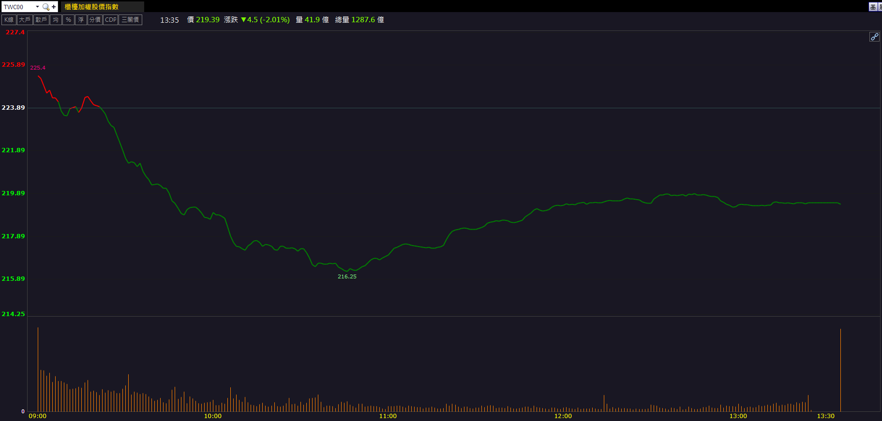Image resolution: width=882 pixels, height=421 pixels.
Task: Open the TWC00 symbol dropdown arrow
Action: tap(37, 7)
